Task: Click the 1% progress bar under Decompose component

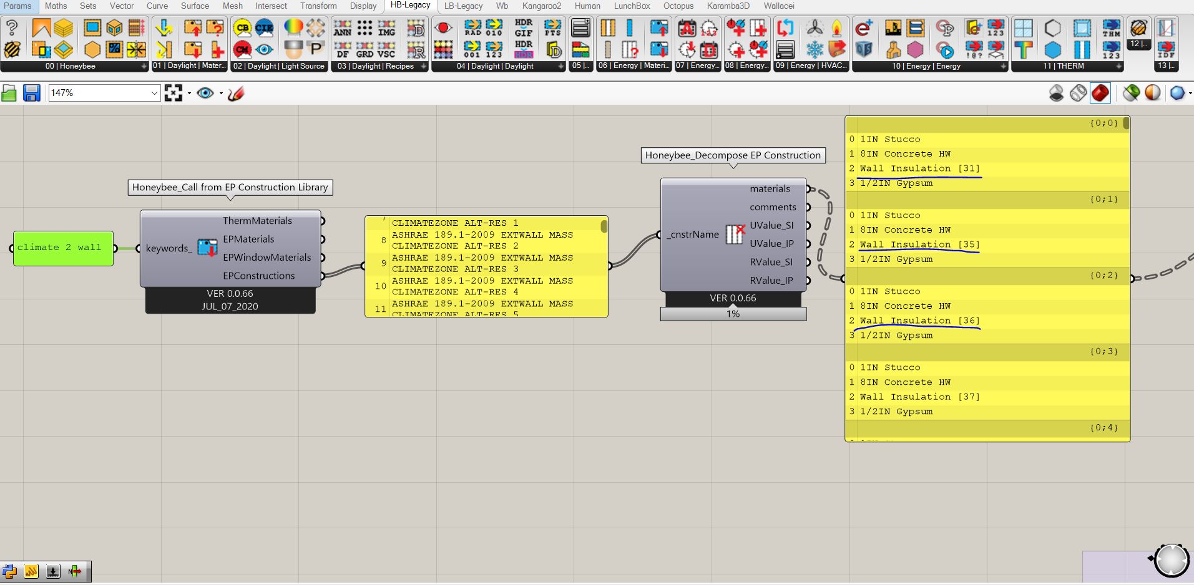Action: point(733,314)
